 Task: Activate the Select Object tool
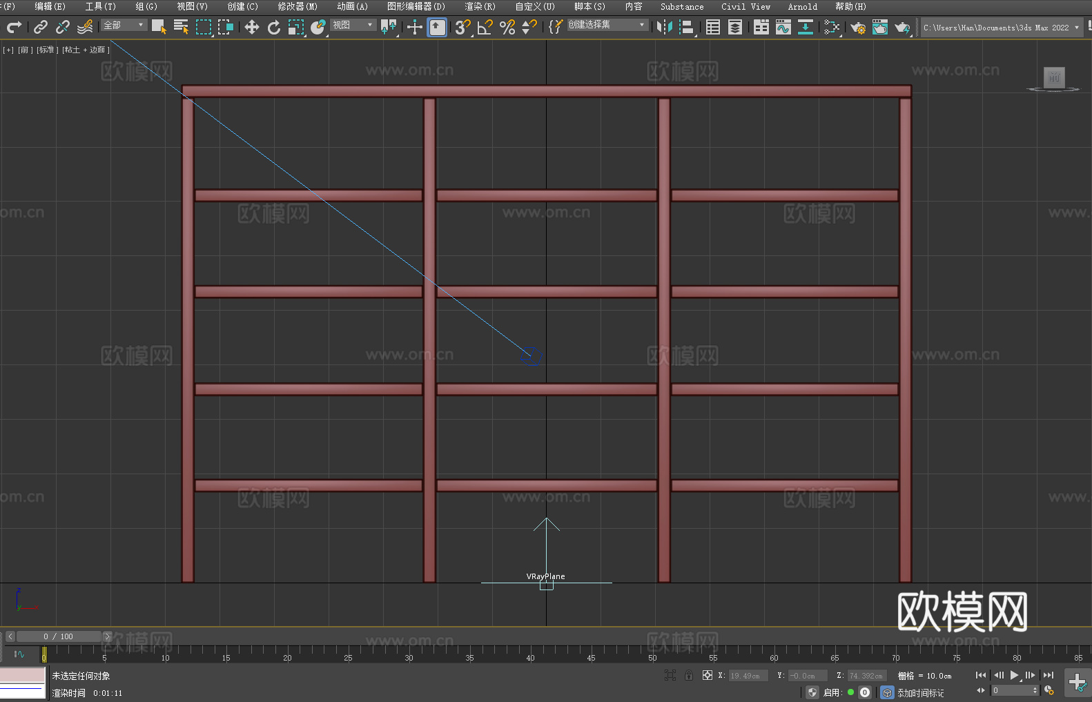[x=159, y=27]
